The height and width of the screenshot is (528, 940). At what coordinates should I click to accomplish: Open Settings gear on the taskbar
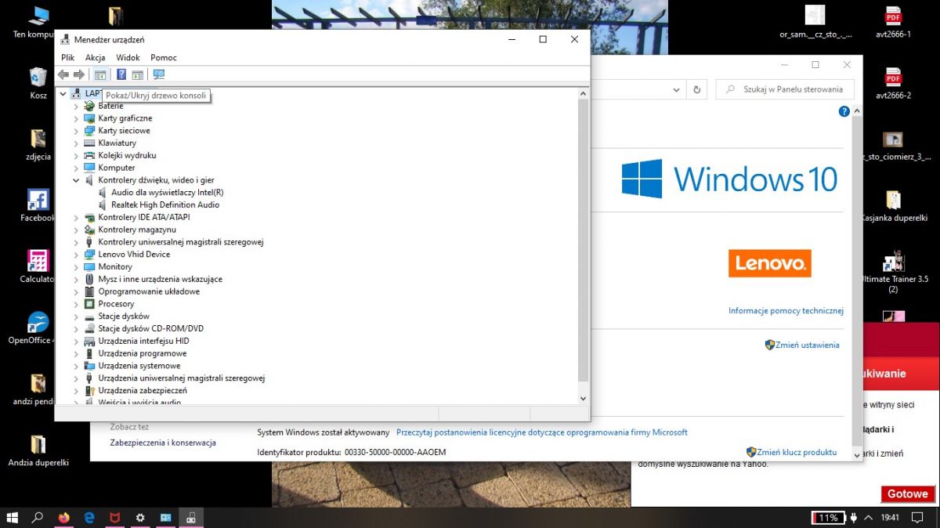click(x=140, y=518)
